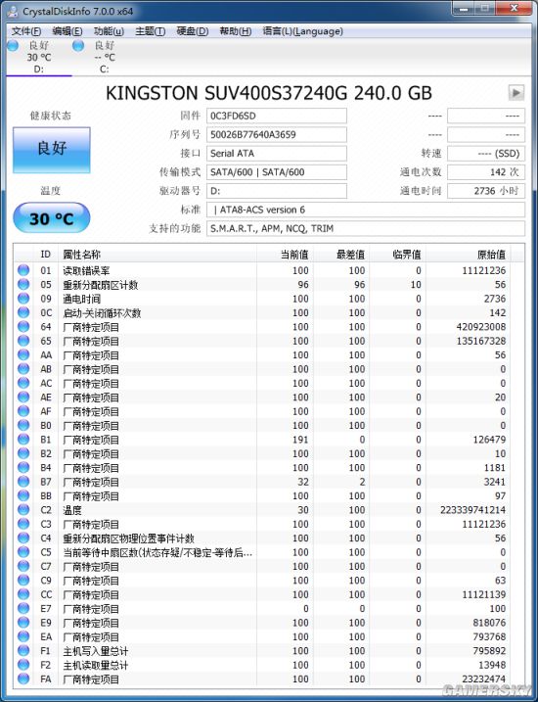Click the status orb for attribute F1

[x=23, y=650]
